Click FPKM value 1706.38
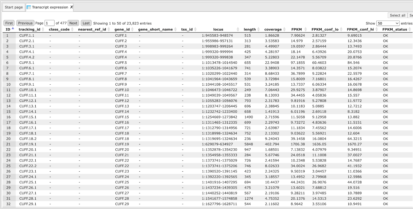413x209 pixels. 298,144
